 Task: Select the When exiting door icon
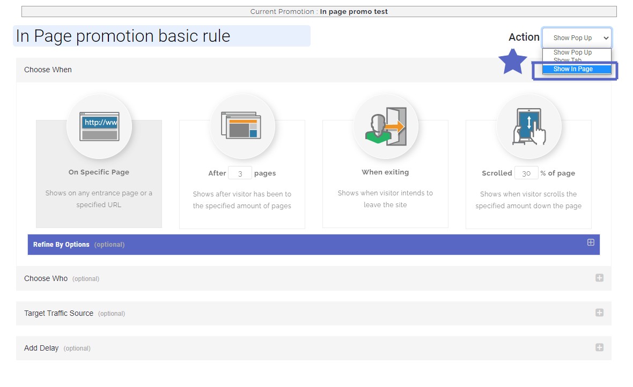click(385, 126)
